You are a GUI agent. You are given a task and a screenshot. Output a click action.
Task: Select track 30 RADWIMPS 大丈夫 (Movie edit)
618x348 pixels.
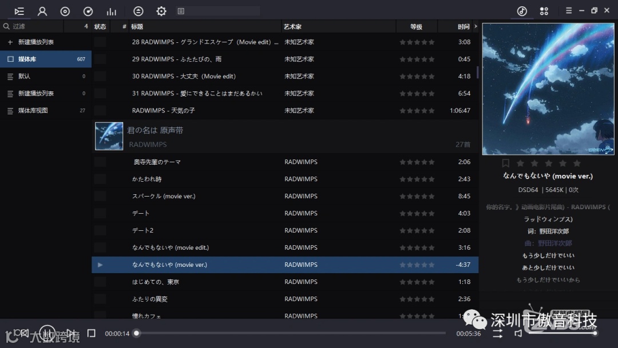pyautogui.click(x=286, y=76)
